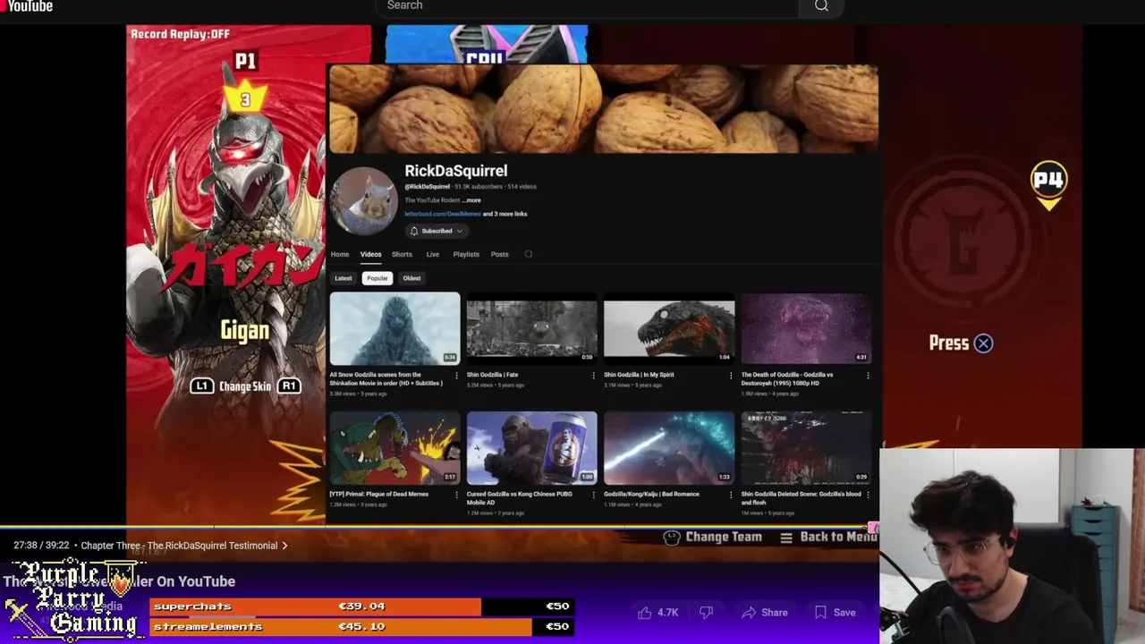Click the channel search magnifier icon
1145x644 pixels.
tap(529, 254)
